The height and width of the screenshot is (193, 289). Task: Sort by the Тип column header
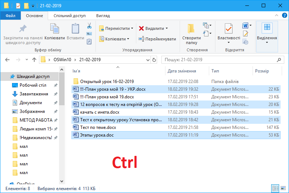click(231, 71)
